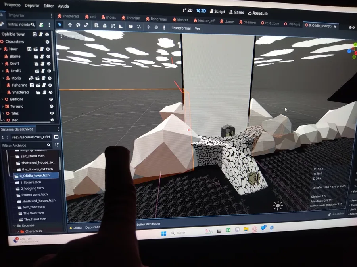Image resolution: width=357 pixels, height=267 pixels.
Task: Open the sun and environment settings three-dot menu
Action: [x=164, y=27]
